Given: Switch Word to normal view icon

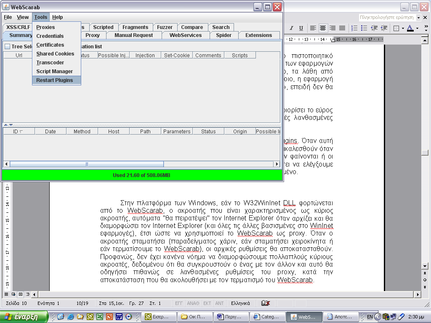Looking at the screenshot, I should click(6, 294).
